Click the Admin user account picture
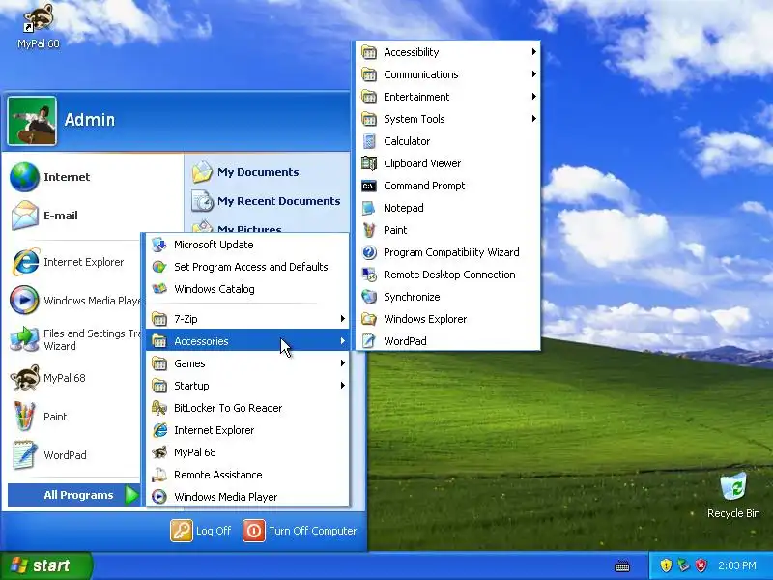Viewport: 773px width, 580px height. click(x=32, y=121)
